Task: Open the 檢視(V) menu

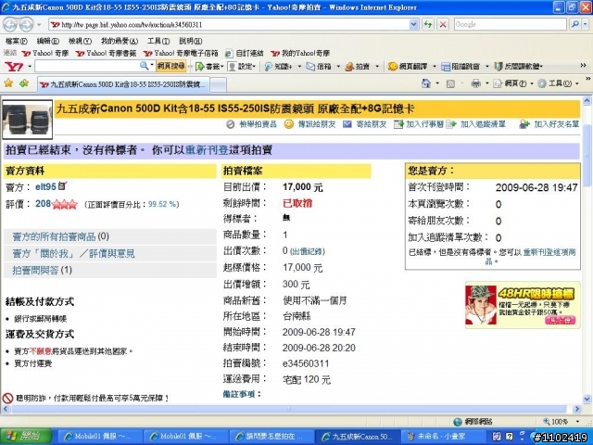Action: pos(80,41)
